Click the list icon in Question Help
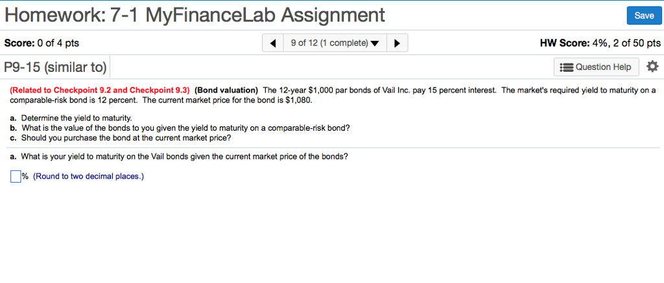Image resolution: width=664 pixels, height=283 pixels. tap(566, 67)
